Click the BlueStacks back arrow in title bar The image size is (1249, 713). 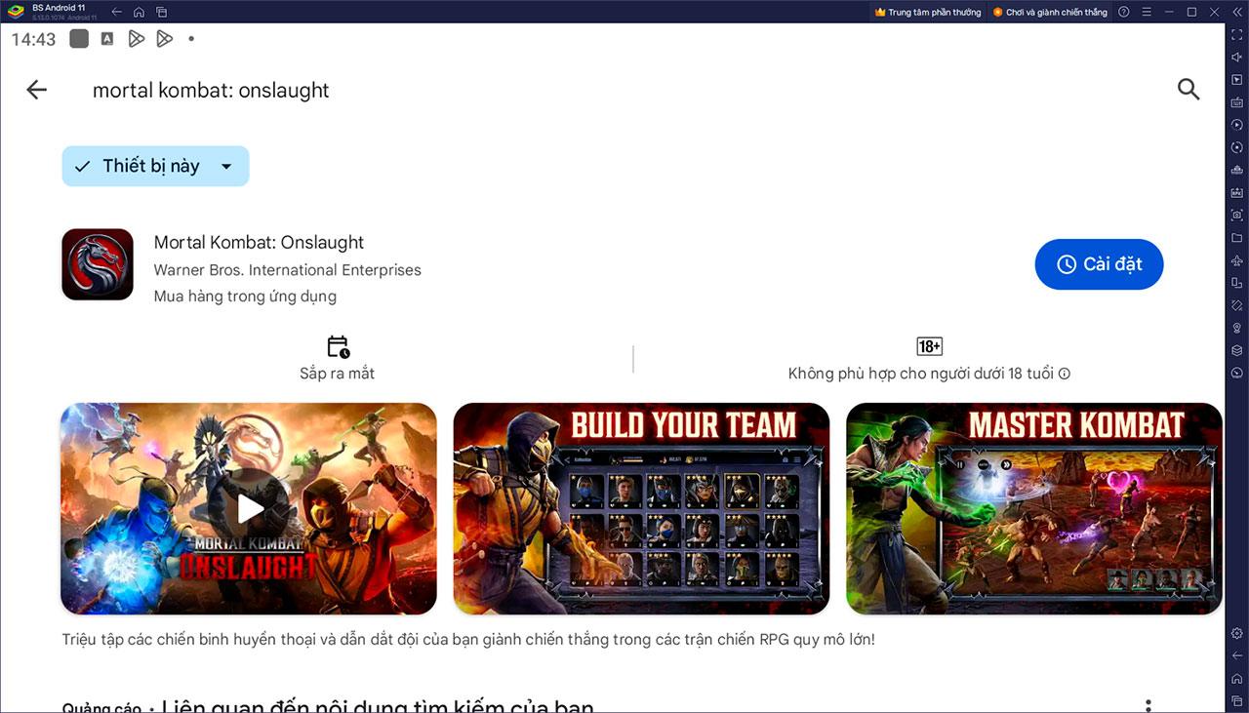coord(117,12)
